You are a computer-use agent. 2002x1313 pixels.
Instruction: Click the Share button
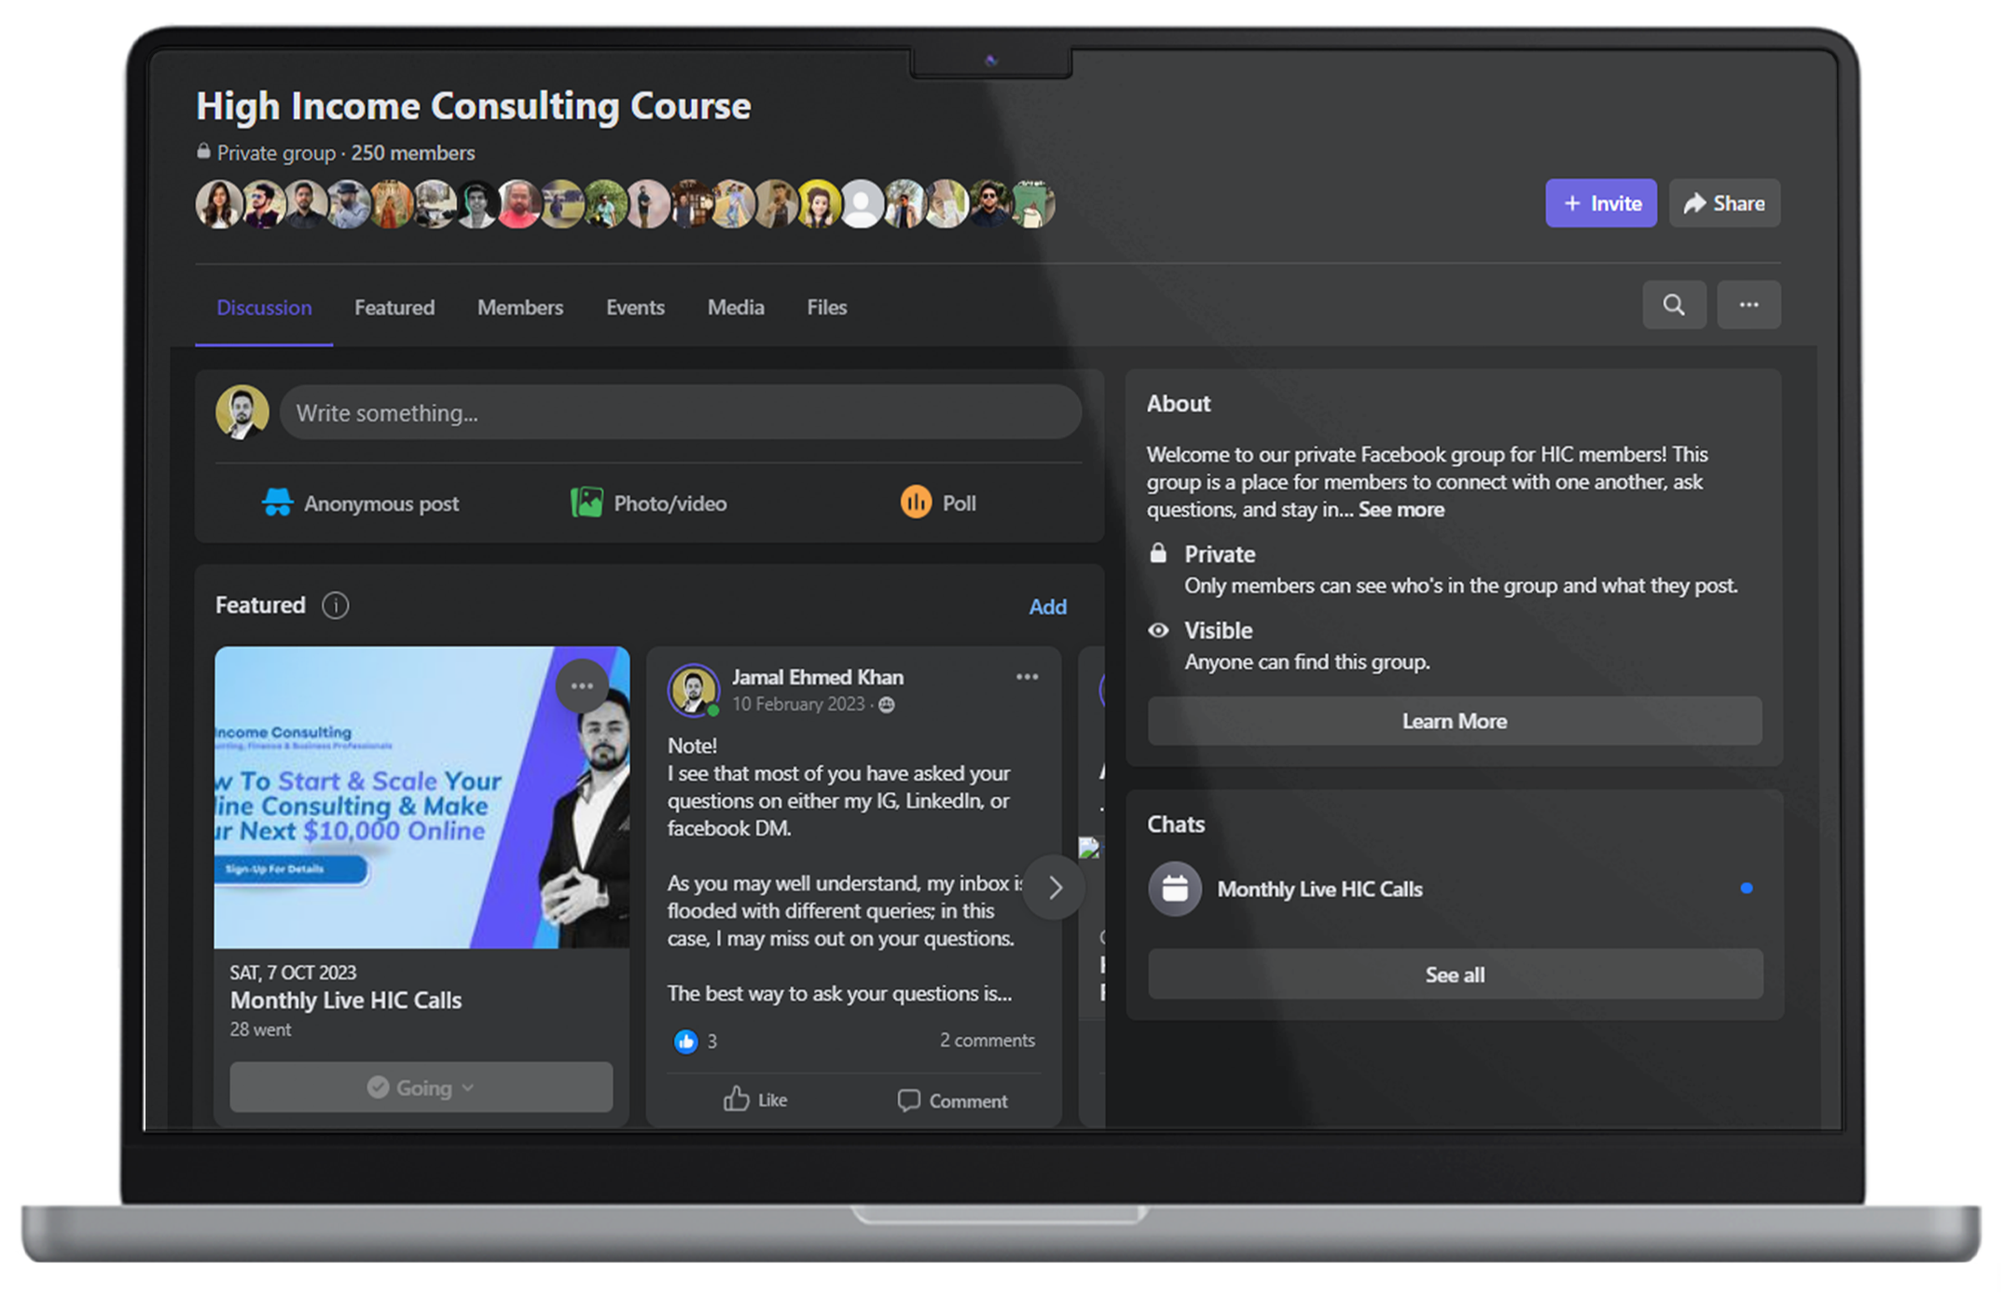coord(1724,203)
